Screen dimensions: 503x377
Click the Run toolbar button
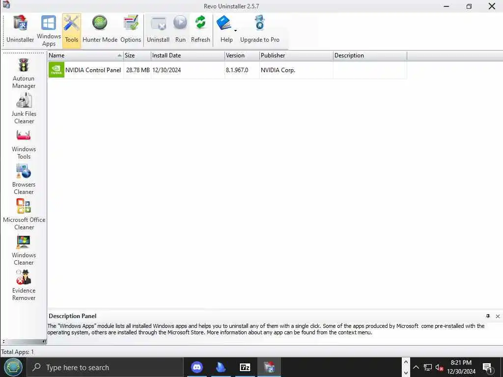tap(180, 30)
